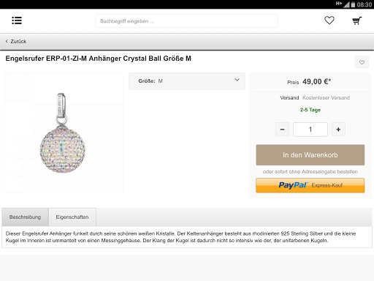
Task: Tap the Zurück back link text
Action: pos(18,42)
